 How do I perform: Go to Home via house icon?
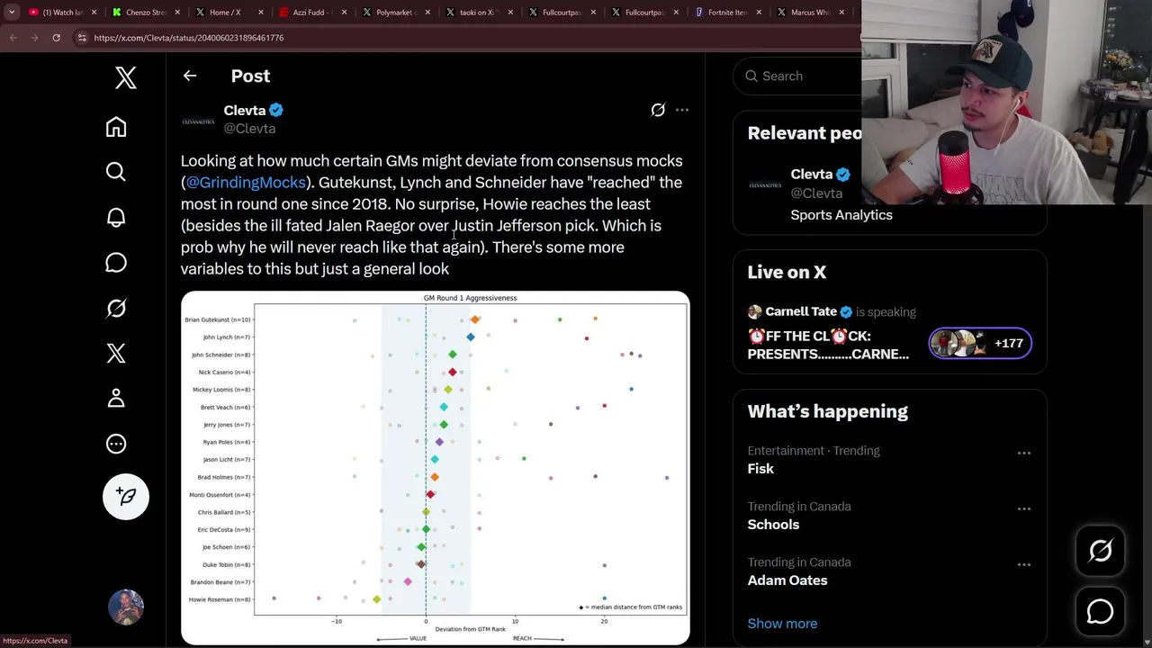(x=116, y=127)
